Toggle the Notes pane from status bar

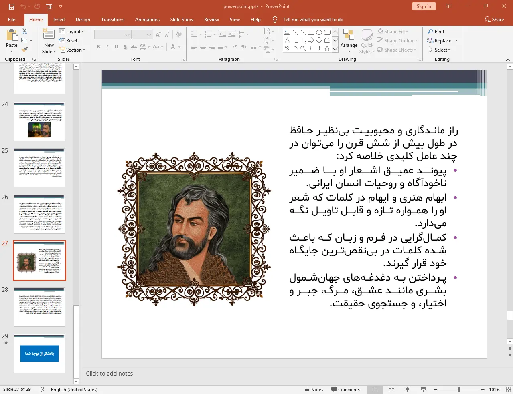pyautogui.click(x=314, y=390)
